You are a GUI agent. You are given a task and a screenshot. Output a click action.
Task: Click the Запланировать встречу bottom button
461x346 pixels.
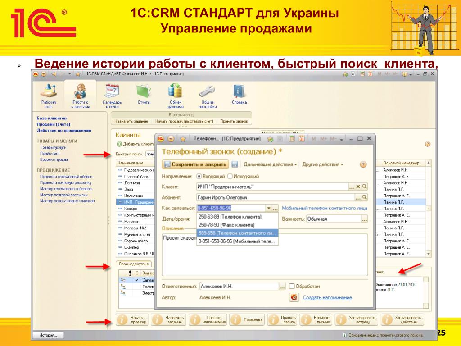click(x=357, y=320)
